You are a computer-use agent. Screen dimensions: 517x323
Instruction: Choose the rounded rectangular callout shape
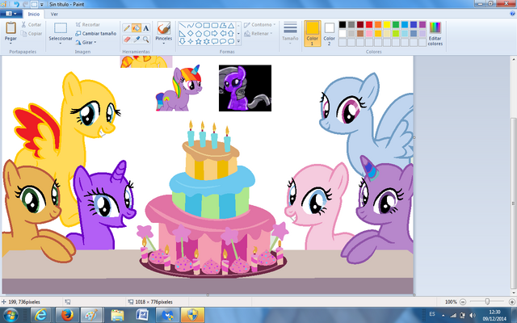(x=215, y=41)
